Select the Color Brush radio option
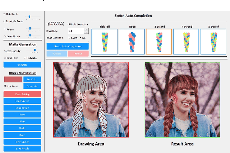Viewport: 230px width, 153px height. pos(4,36)
